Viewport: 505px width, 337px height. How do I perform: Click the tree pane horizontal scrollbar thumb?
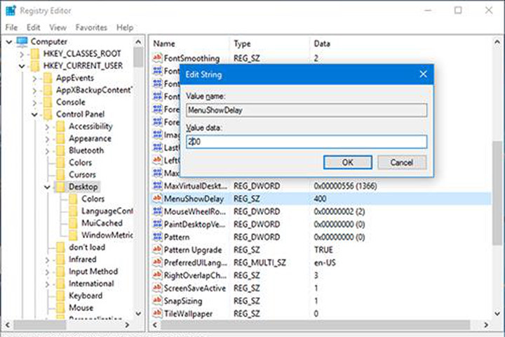tap(40, 325)
